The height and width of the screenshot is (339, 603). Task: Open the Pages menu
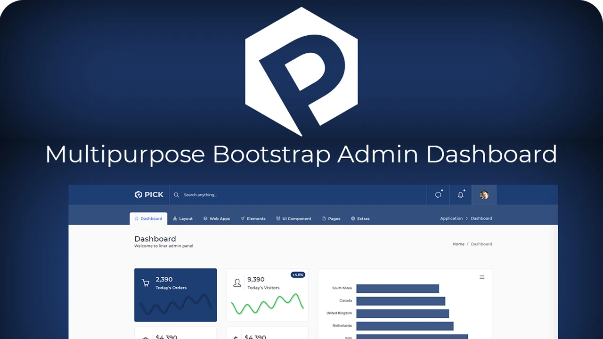pos(331,218)
